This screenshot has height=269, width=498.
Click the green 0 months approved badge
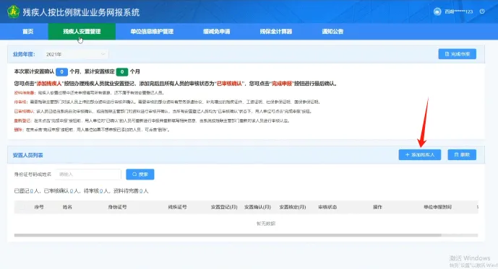click(x=122, y=72)
